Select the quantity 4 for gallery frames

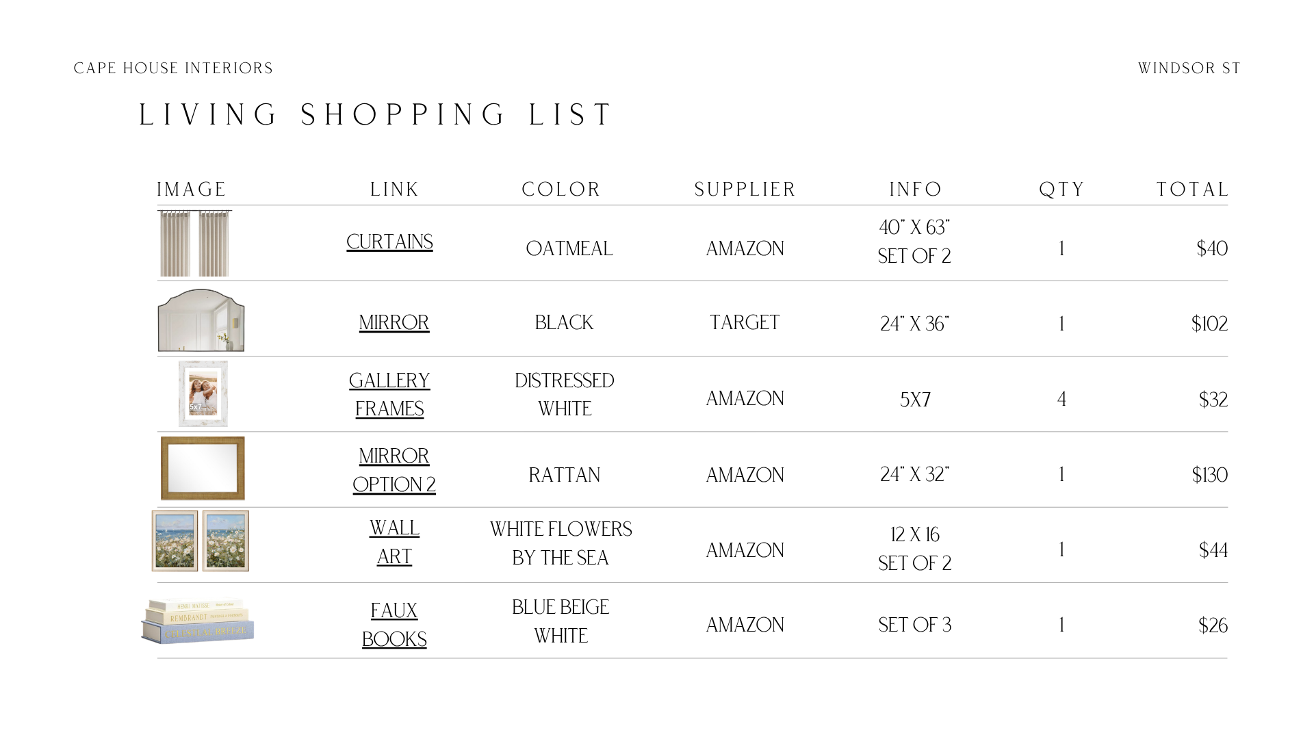(x=1061, y=399)
